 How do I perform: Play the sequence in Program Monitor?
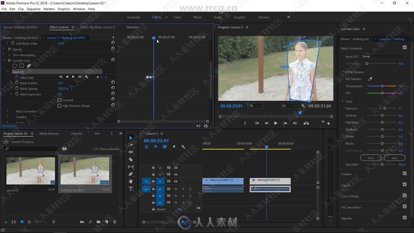click(276, 123)
